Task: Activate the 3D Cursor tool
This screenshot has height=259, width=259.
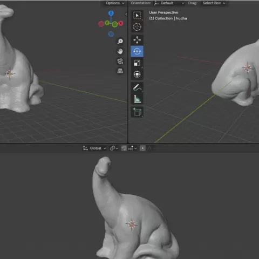Action: (137, 27)
